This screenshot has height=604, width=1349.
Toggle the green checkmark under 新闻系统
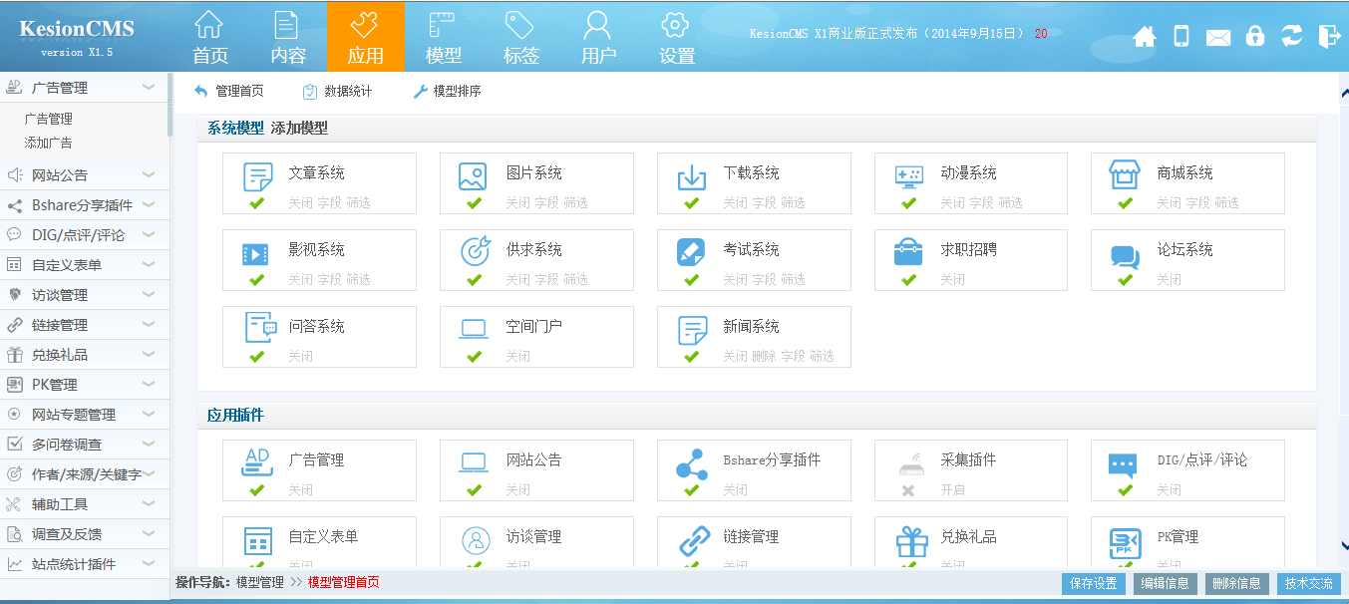coord(692,356)
